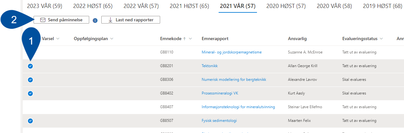Open Numerisk modellering for bergteknikk link

[x=234, y=80]
